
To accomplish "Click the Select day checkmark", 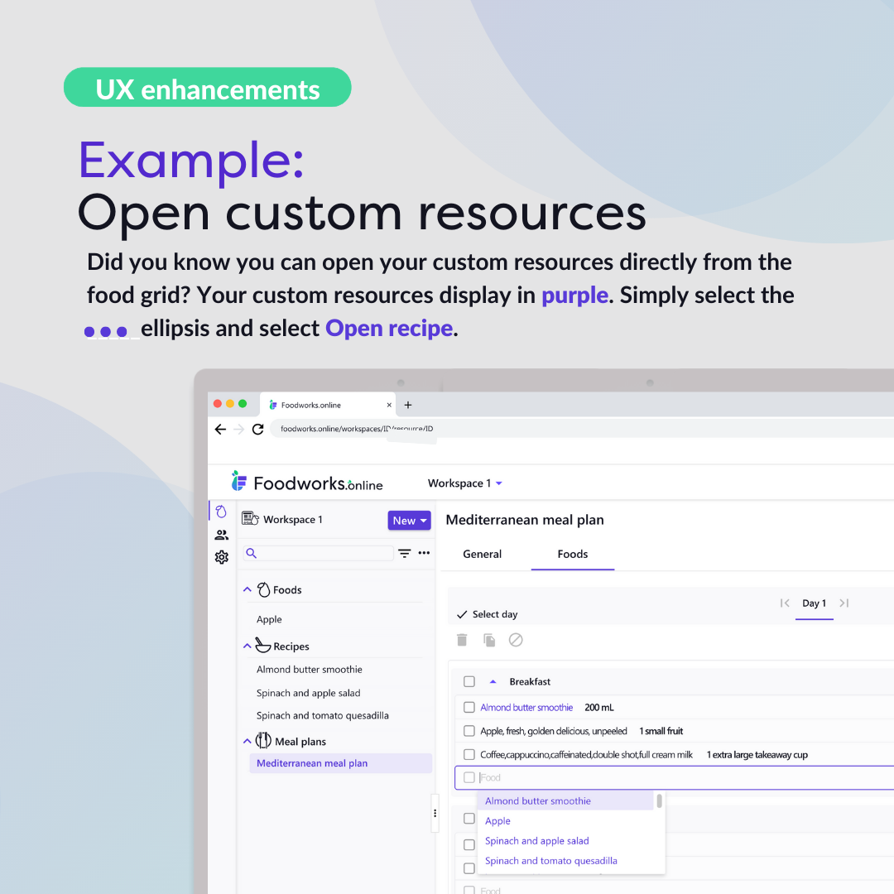I will coord(462,614).
